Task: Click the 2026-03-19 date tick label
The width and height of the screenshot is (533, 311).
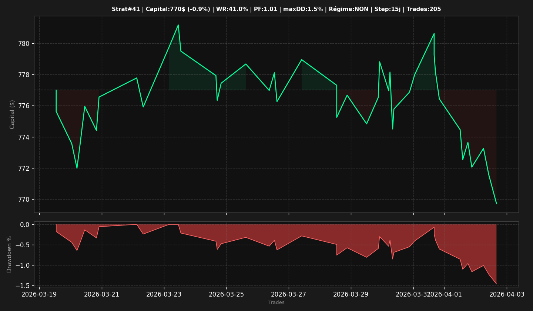Action: pos(40,294)
